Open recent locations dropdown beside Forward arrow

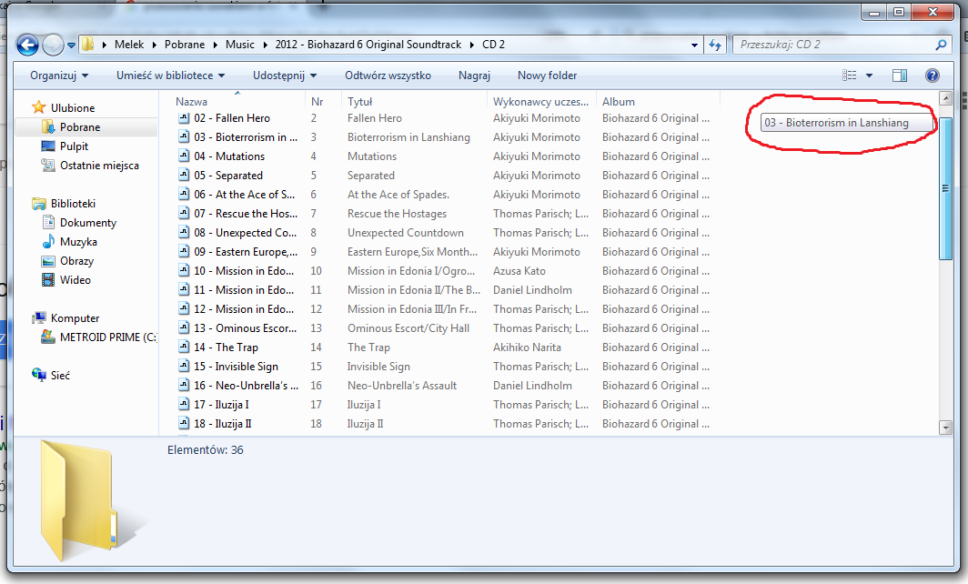click(x=72, y=45)
